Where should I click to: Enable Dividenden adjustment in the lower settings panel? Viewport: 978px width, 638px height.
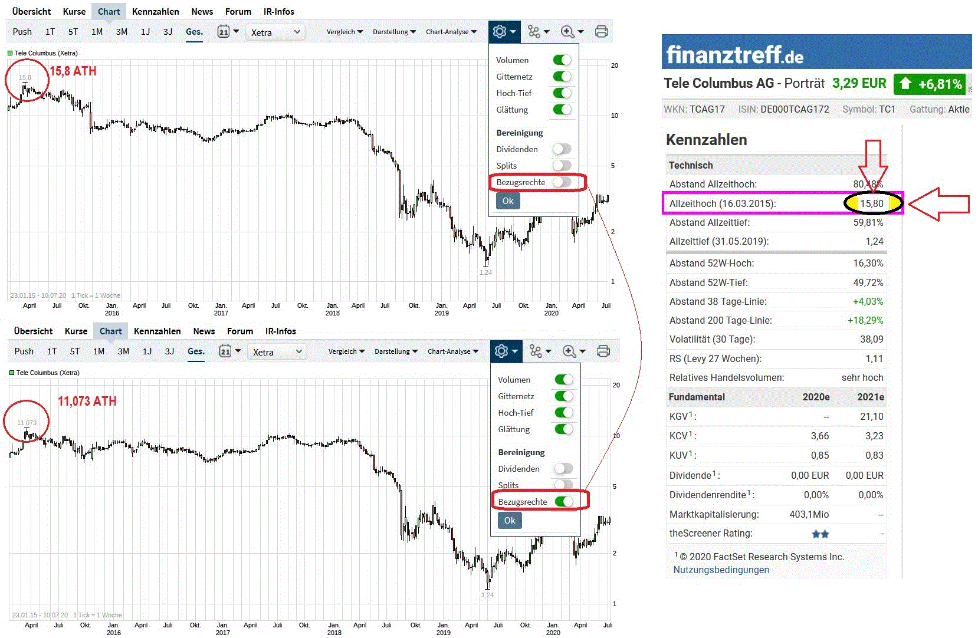[564, 469]
